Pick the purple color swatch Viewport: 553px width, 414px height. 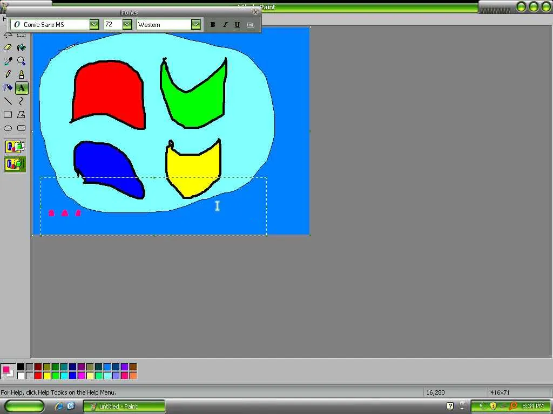81,367
